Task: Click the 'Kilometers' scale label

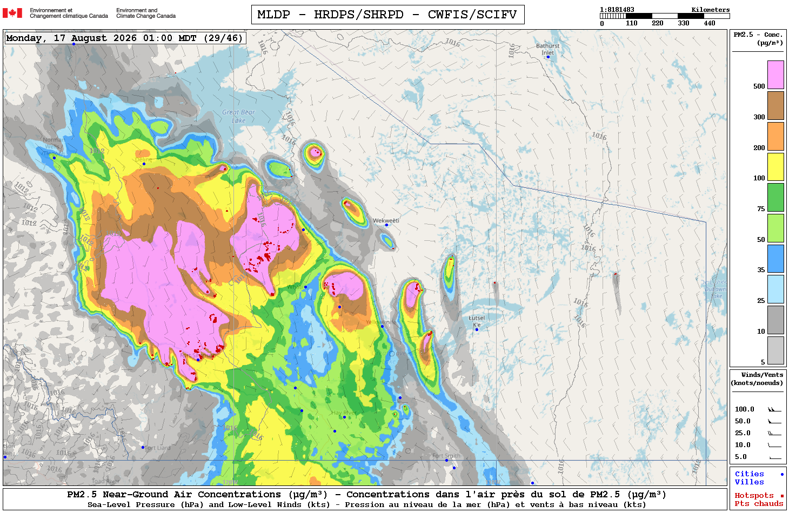Action: 711,10
